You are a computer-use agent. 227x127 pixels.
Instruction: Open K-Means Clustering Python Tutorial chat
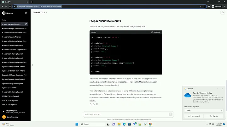15,41
